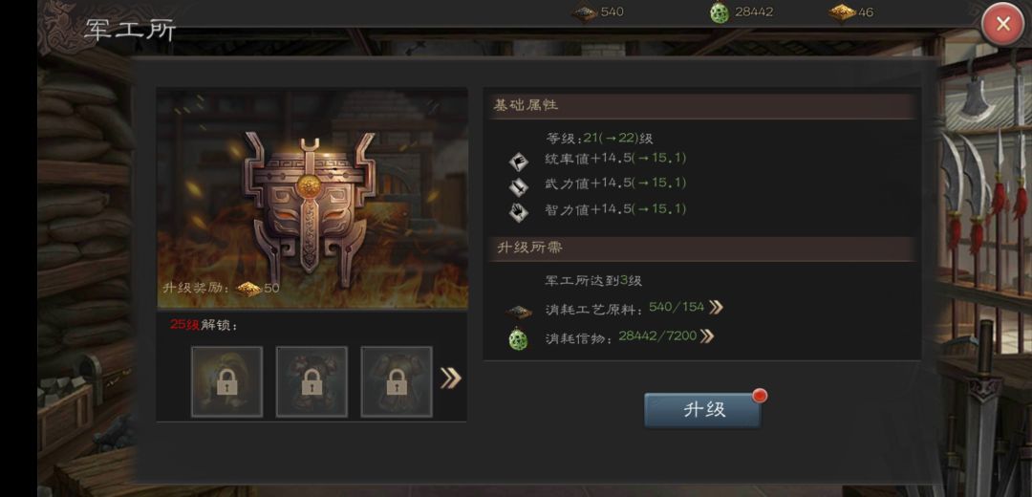The width and height of the screenshot is (1032, 497).
Task: Select the second locked armor item
Action: [312, 381]
